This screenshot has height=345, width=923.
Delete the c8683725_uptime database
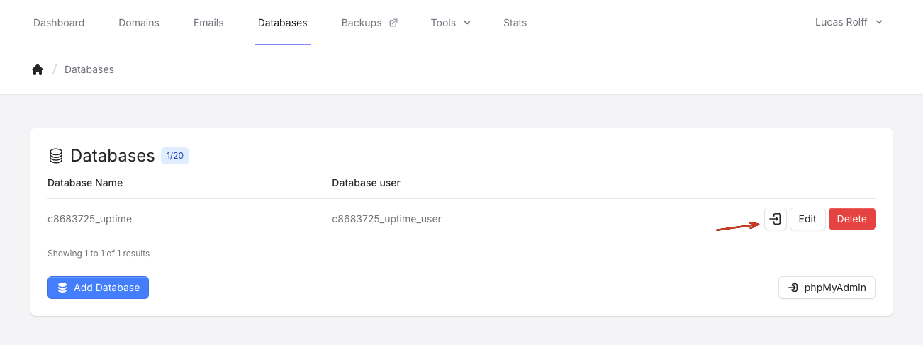coord(851,219)
